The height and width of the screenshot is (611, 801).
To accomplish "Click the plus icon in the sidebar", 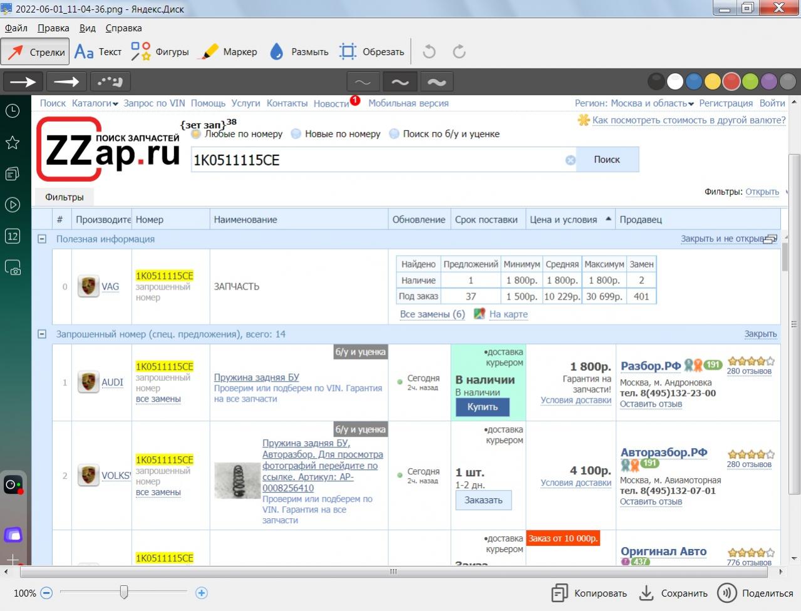I will 13,559.
